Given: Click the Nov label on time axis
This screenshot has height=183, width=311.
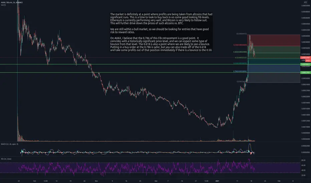Looking at the screenshot, I should 96,181.
